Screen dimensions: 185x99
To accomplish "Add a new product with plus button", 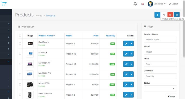I will [157, 15].
